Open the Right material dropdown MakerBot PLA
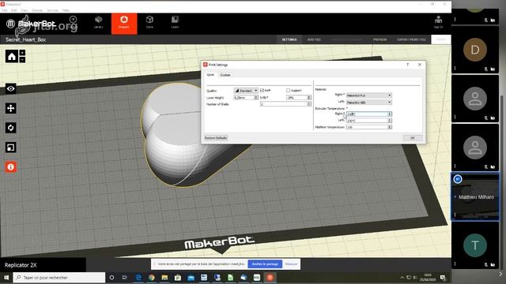506x284 pixels. [369, 95]
